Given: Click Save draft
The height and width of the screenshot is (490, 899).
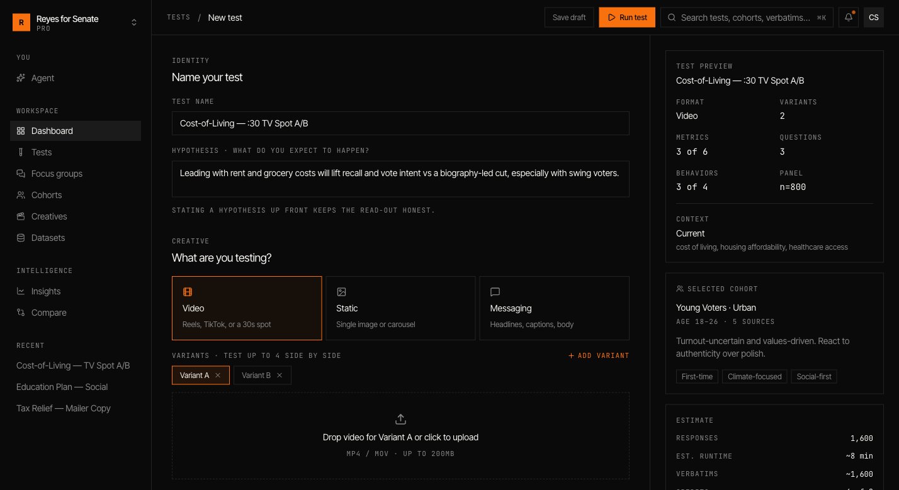Looking at the screenshot, I should coord(569,18).
